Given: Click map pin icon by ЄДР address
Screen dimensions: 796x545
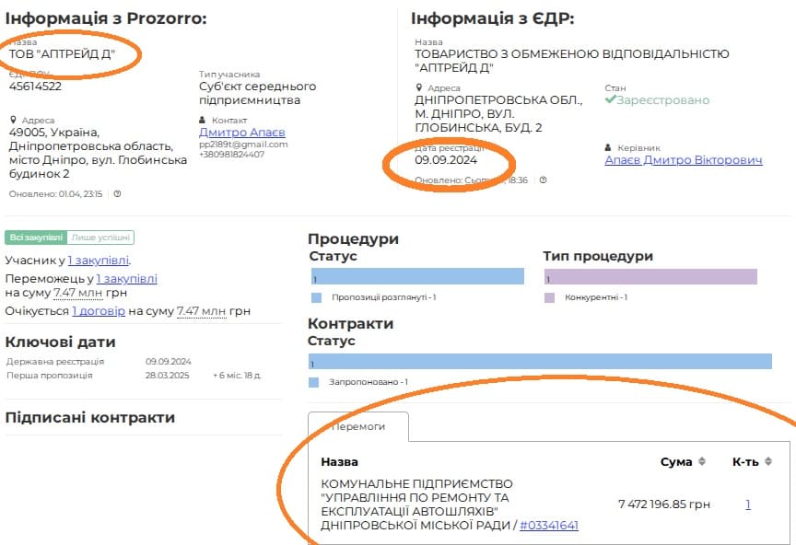Looking at the screenshot, I should 419,87.
